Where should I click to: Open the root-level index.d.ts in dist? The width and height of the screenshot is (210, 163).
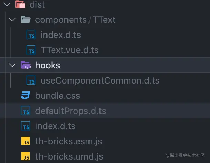coord(55,126)
